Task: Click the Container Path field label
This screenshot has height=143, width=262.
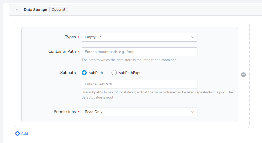Action: coord(62,51)
